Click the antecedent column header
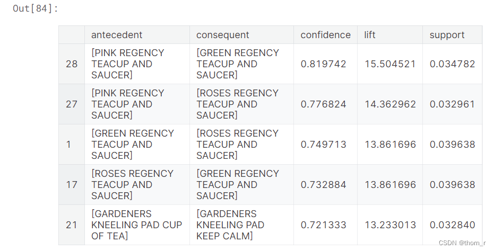 click(117, 35)
